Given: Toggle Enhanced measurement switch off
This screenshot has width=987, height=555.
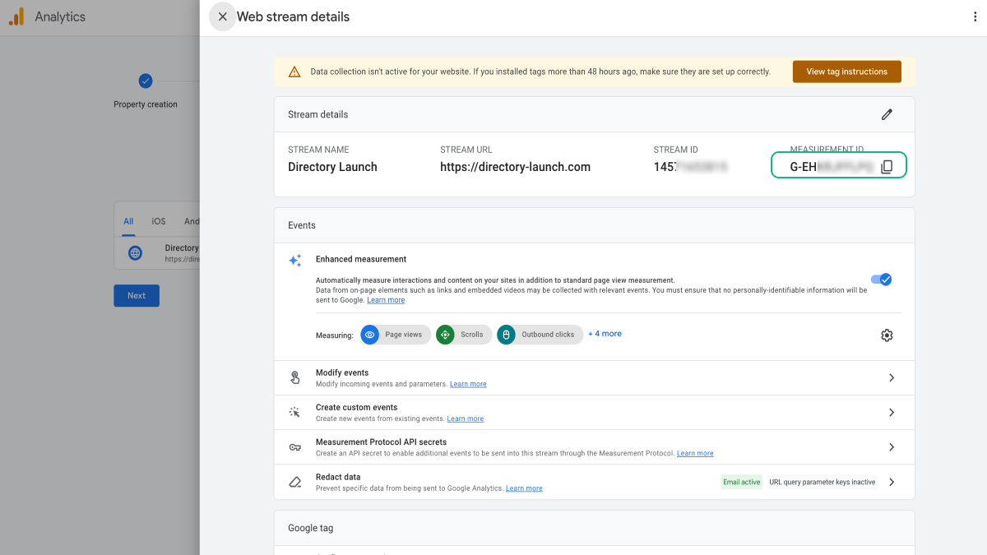Looking at the screenshot, I should pyautogui.click(x=881, y=280).
